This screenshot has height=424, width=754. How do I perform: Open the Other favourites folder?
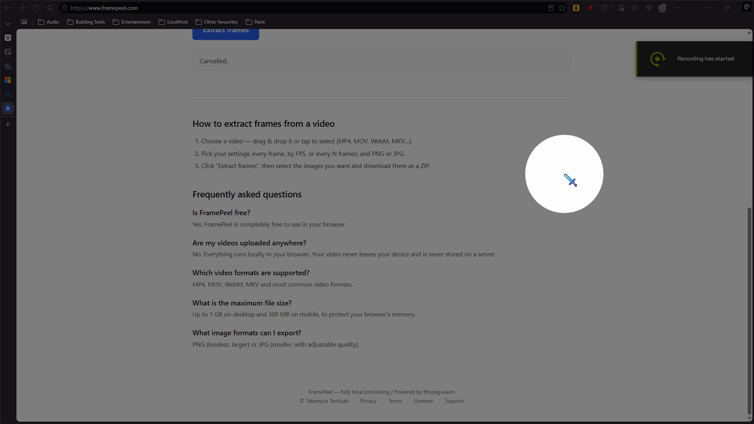(217, 22)
